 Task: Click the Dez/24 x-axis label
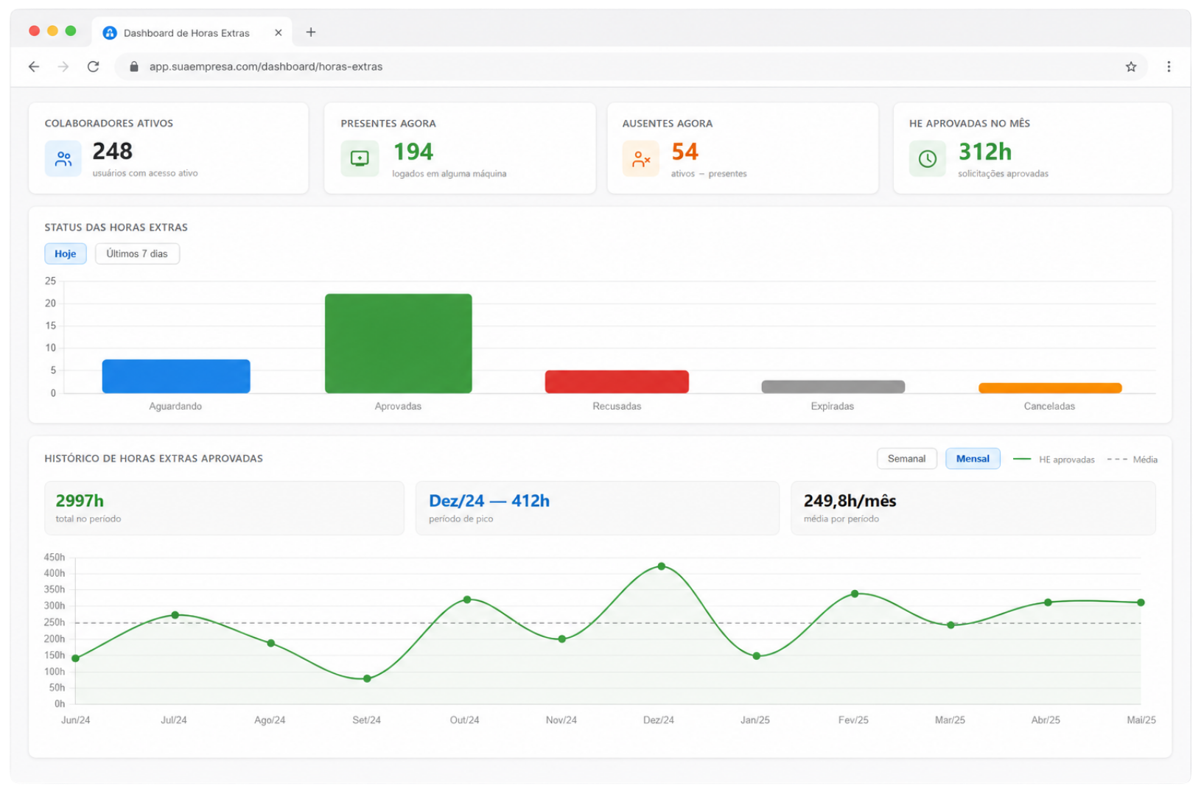click(x=659, y=720)
